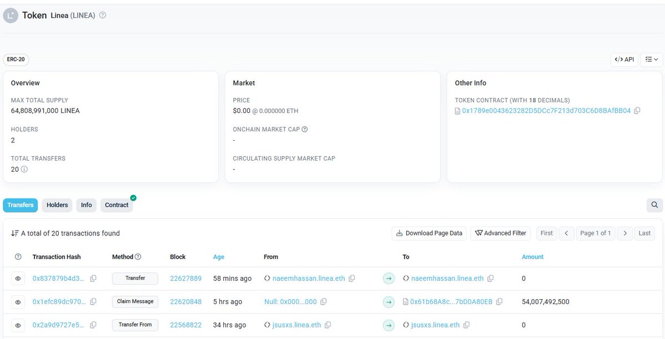This screenshot has width=665, height=339.
Task: Open transaction hash 0x837879b4d3...
Action: (59, 279)
